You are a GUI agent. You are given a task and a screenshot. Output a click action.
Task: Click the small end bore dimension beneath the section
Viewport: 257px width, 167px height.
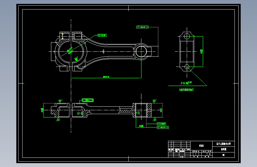click(141, 126)
